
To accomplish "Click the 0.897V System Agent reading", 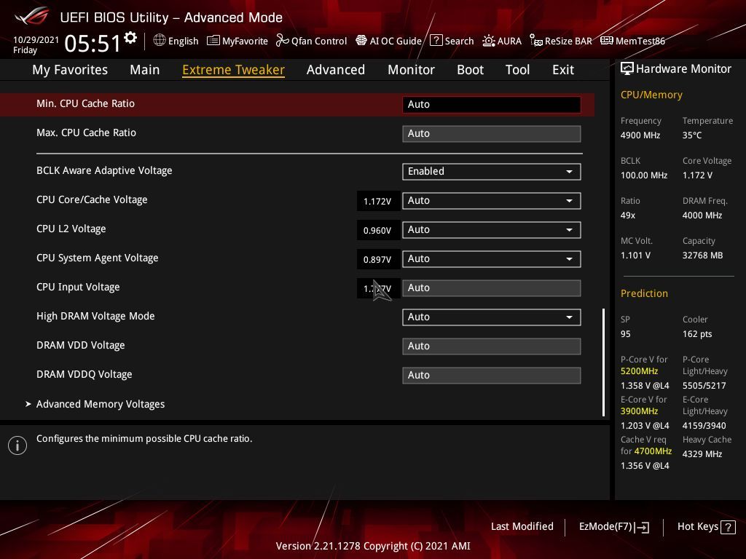I will point(377,260).
